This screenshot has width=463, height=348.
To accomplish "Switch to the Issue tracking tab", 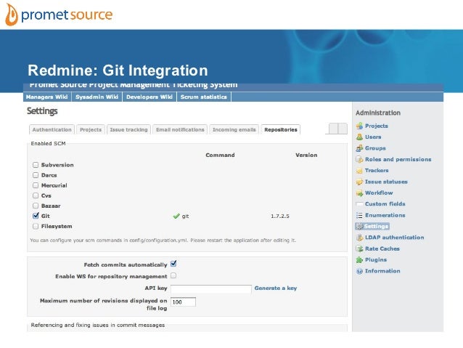I will [x=128, y=129].
